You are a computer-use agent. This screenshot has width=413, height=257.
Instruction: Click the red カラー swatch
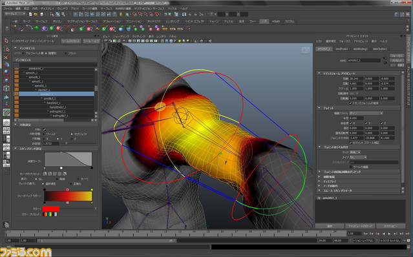click(51, 209)
